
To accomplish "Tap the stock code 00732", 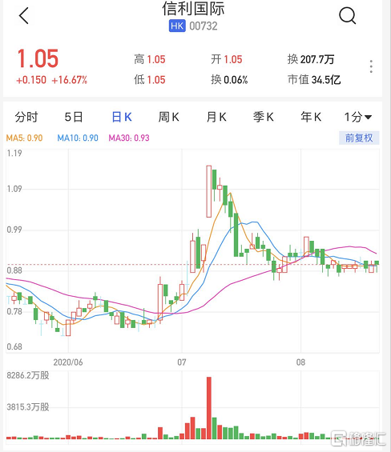I will click(204, 26).
